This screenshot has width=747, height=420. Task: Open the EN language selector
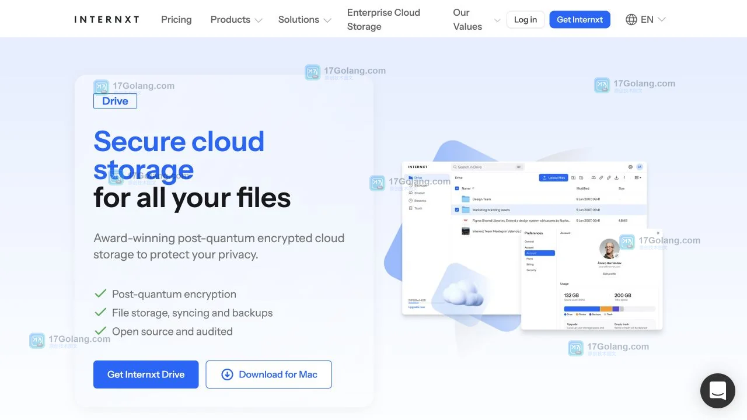coord(645,19)
